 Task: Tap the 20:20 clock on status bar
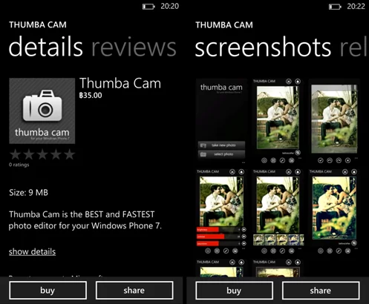[170, 6]
